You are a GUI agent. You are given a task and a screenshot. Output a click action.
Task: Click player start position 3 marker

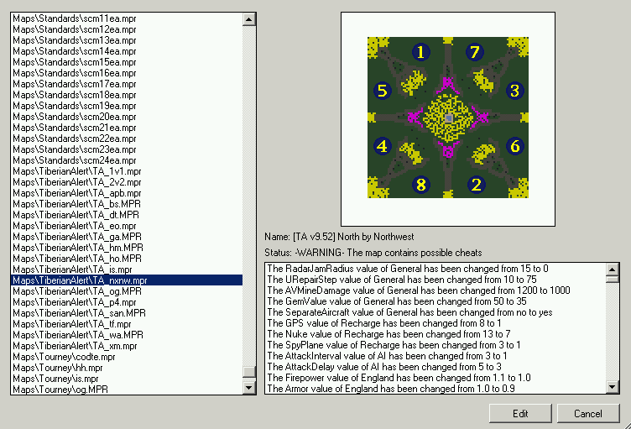point(515,91)
